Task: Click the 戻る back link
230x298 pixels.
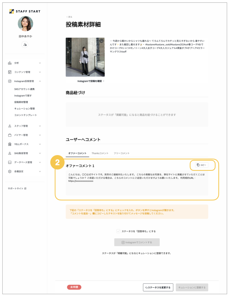Action: point(69,17)
